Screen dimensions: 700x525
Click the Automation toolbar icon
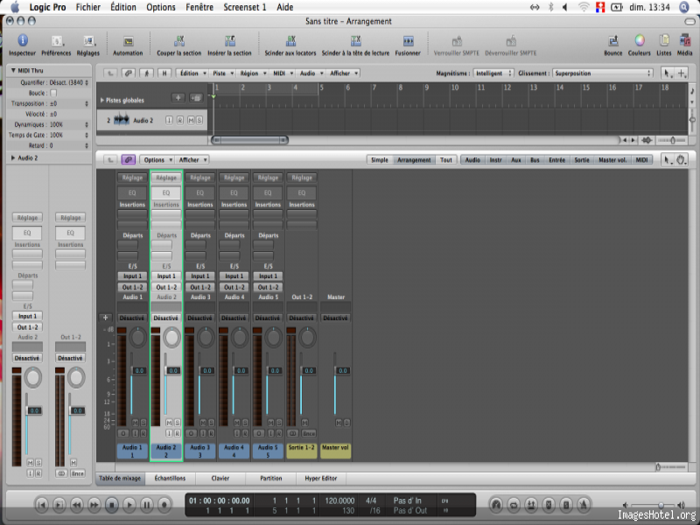[x=128, y=41]
